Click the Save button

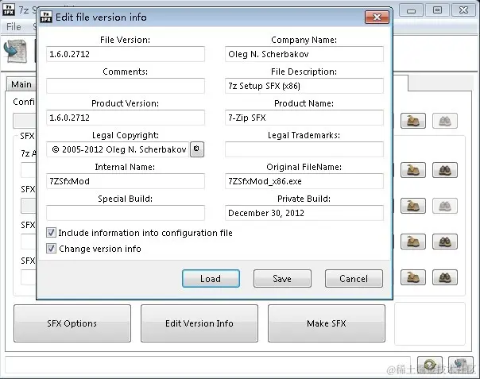[282, 278]
